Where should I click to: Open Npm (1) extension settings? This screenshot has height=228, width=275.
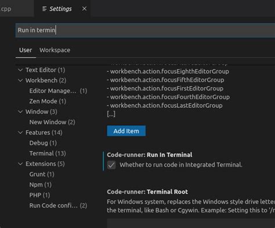point(41,185)
